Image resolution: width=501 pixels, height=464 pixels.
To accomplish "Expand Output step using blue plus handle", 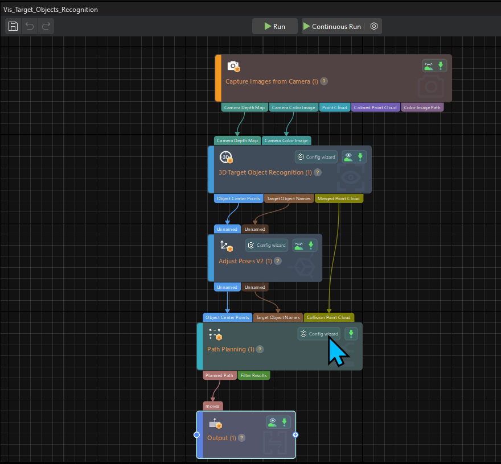I will [295, 435].
